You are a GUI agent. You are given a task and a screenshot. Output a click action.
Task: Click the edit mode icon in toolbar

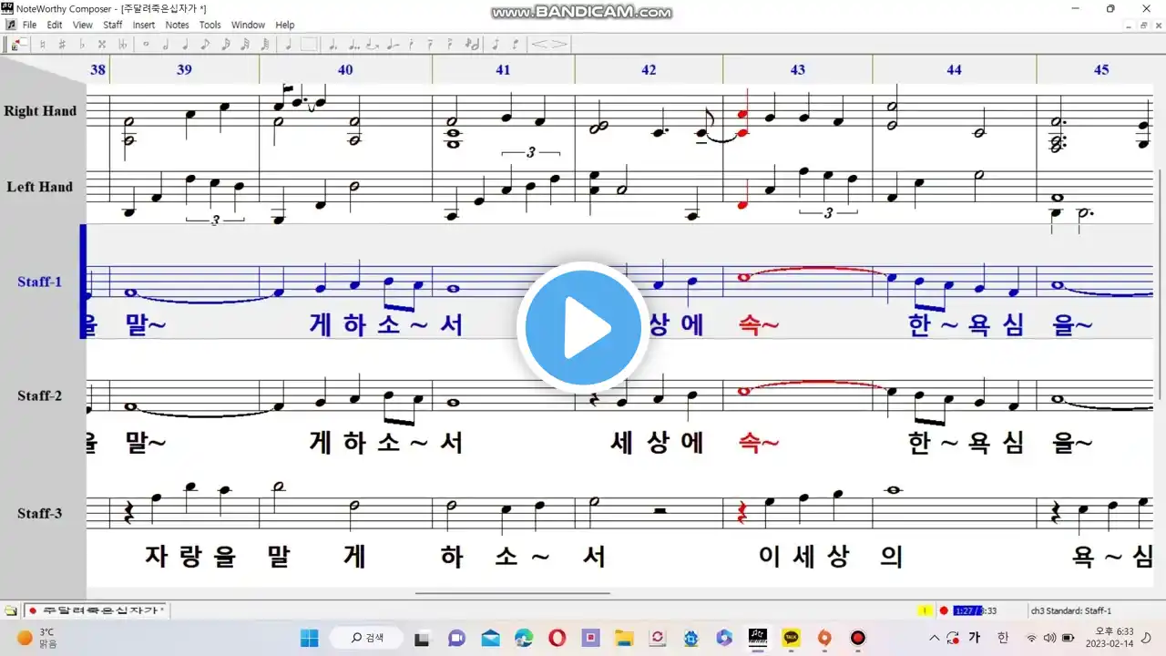19,44
